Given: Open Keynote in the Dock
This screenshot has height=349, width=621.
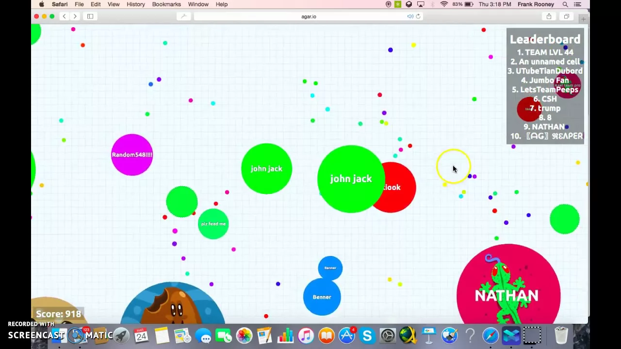Looking at the screenshot, I should pyautogui.click(x=429, y=335).
